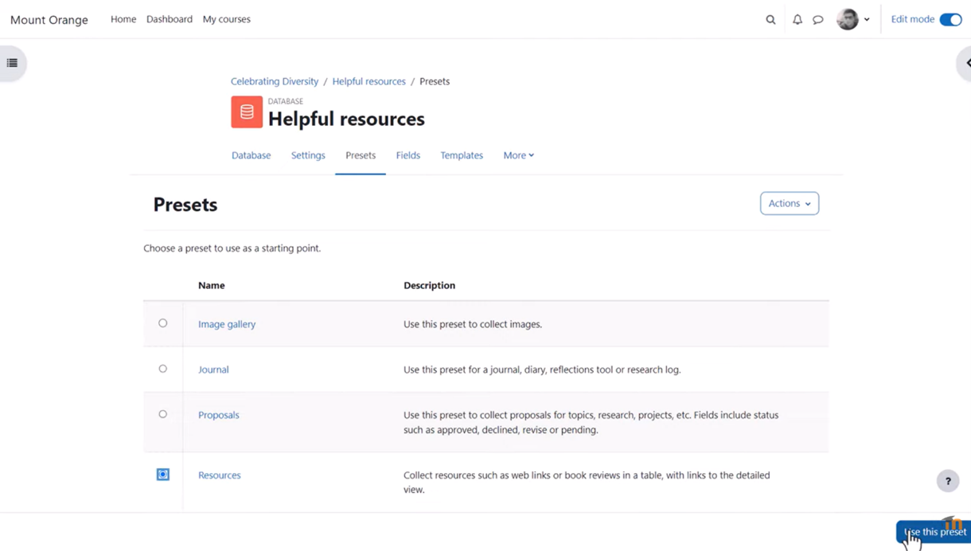Image resolution: width=971 pixels, height=551 pixels.
Task: Expand the right block drawer arrow
Action: tap(966, 63)
